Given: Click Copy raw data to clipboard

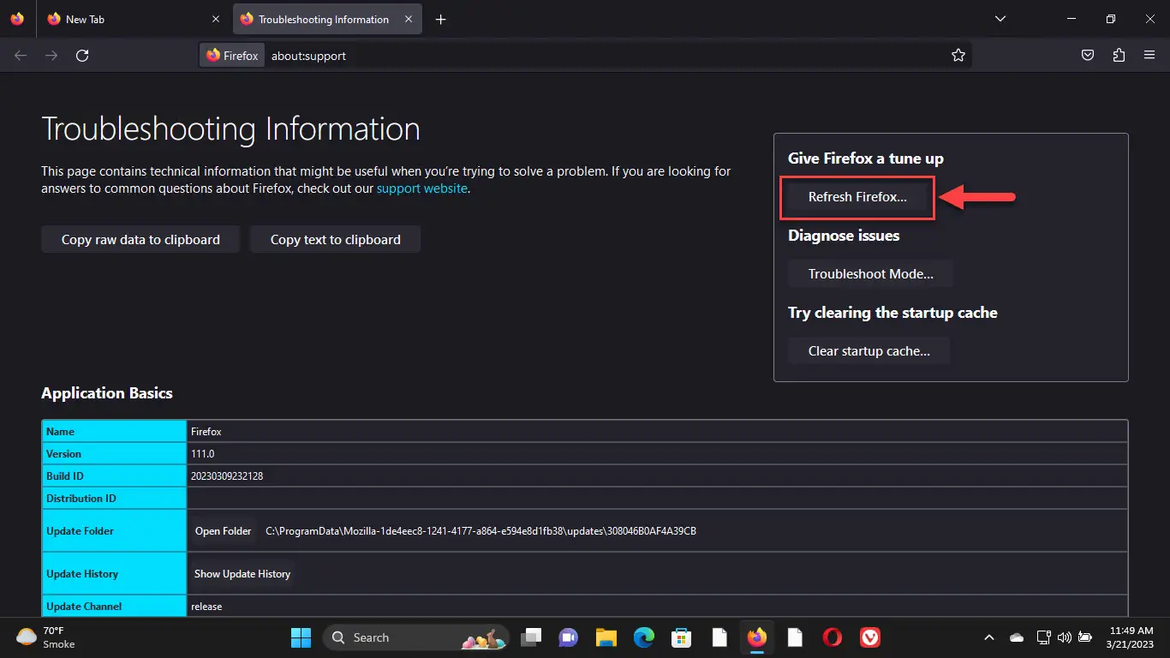Looking at the screenshot, I should pos(140,240).
